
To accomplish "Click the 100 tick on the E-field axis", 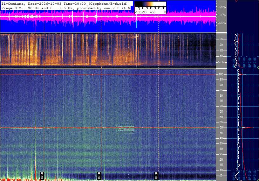I will pyautogui.click(x=221, y=74).
